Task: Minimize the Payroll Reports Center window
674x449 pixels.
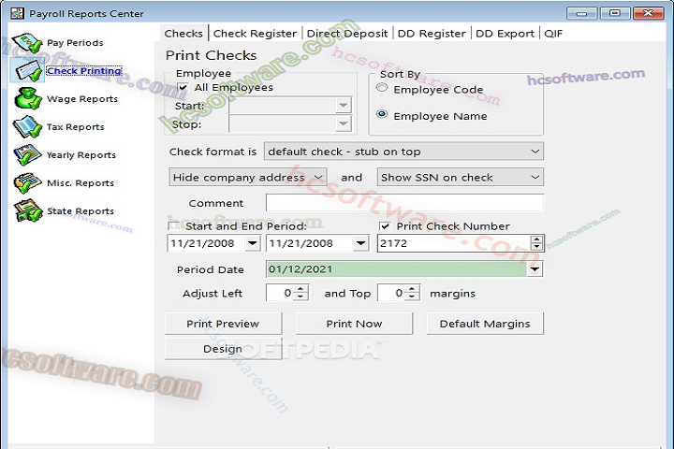Action: [581, 13]
